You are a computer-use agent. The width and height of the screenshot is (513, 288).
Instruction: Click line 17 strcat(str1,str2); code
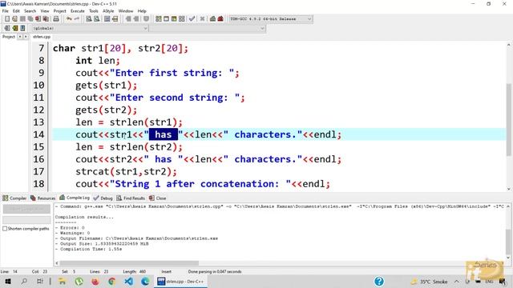click(126, 171)
